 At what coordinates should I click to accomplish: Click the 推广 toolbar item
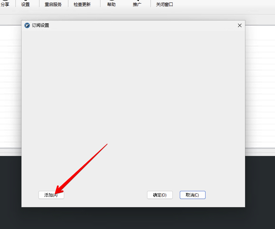pyautogui.click(x=137, y=4)
